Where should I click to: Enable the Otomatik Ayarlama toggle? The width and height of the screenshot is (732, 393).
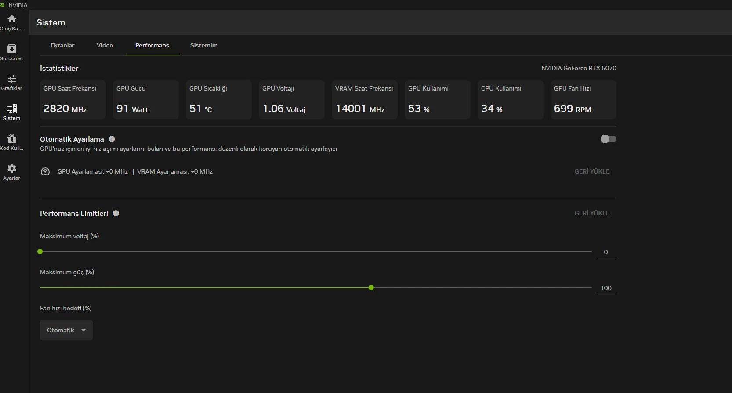click(x=609, y=139)
